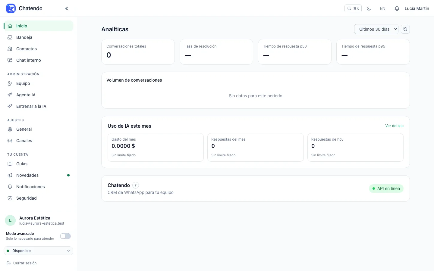Image resolution: width=434 pixels, height=271 pixels.
Task: Click the Sin datos para este periodo text
Action: click(x=256, y=96)
